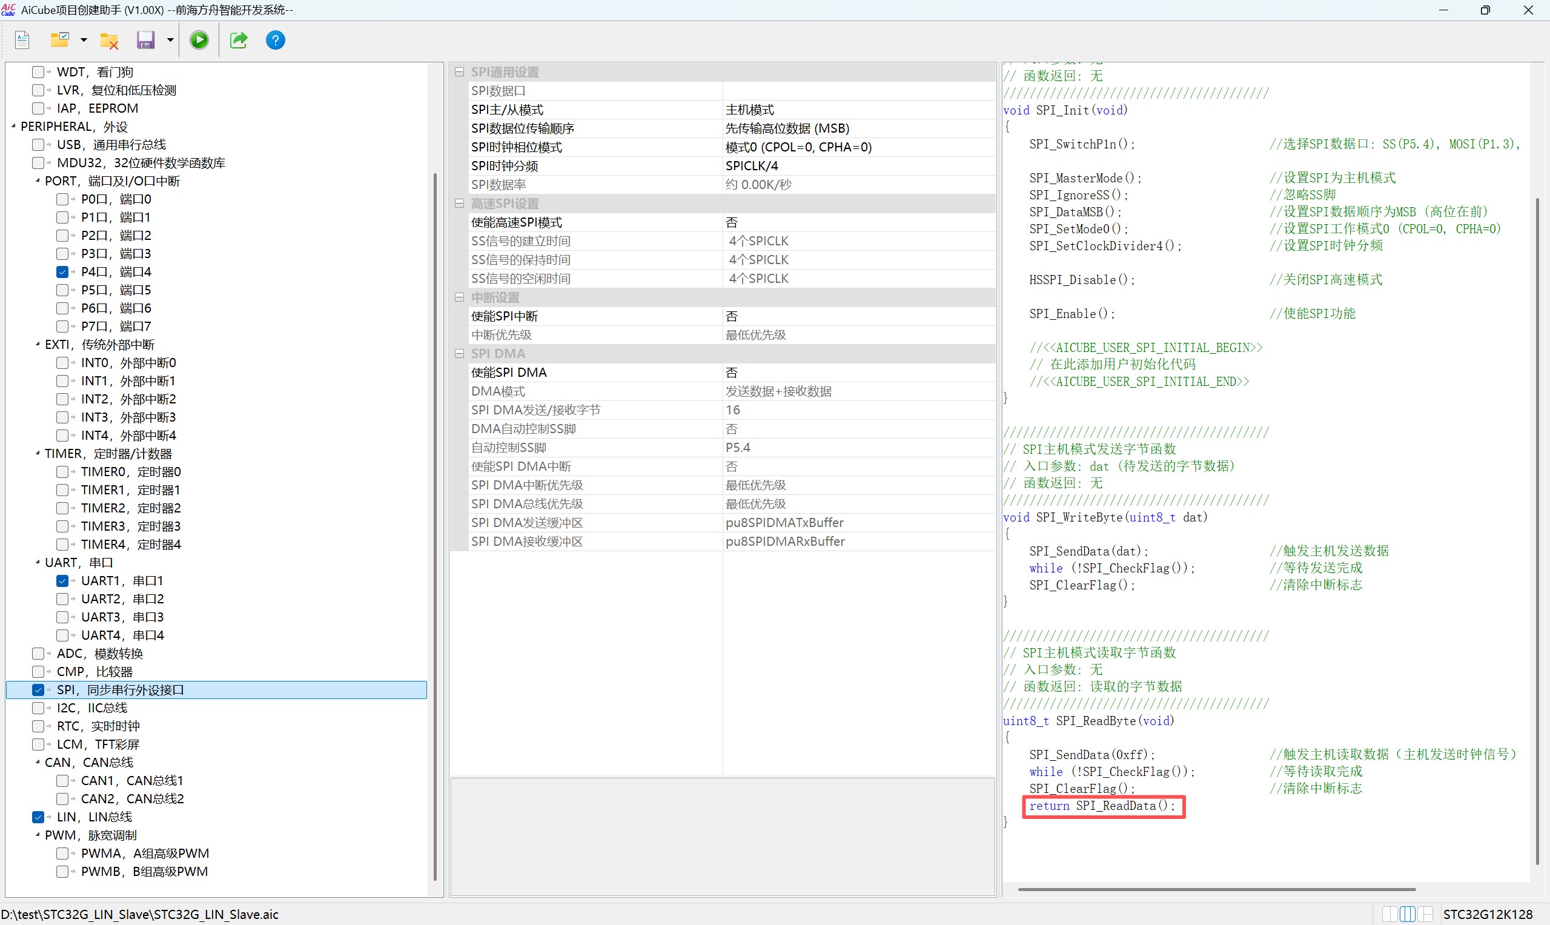Change SPI主/从模式 value 主机模式

[858, 110]
